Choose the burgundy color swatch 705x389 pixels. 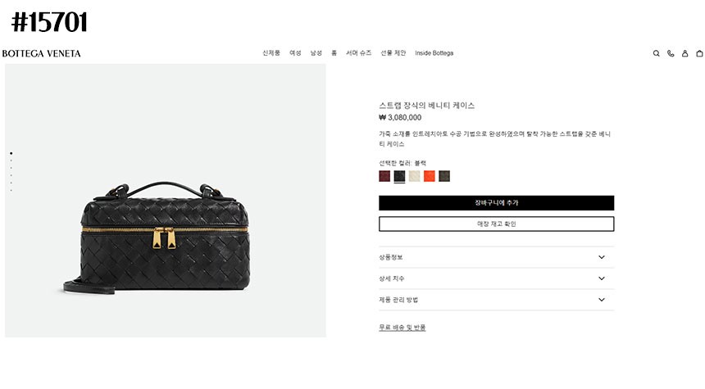[x=384, y=176]
